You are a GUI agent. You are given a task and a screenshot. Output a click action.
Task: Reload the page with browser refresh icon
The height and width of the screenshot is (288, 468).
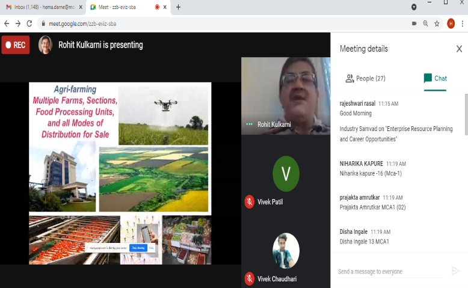pyautogui.click(x=29, y=23)
